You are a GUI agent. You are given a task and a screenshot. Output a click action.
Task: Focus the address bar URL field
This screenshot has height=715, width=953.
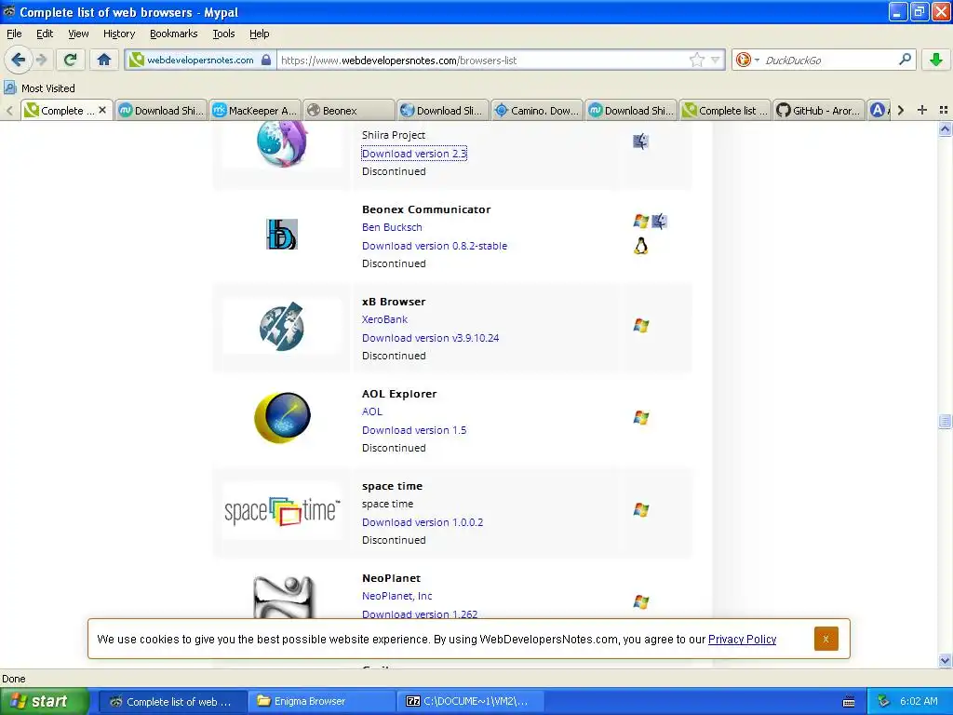(483, 60)
